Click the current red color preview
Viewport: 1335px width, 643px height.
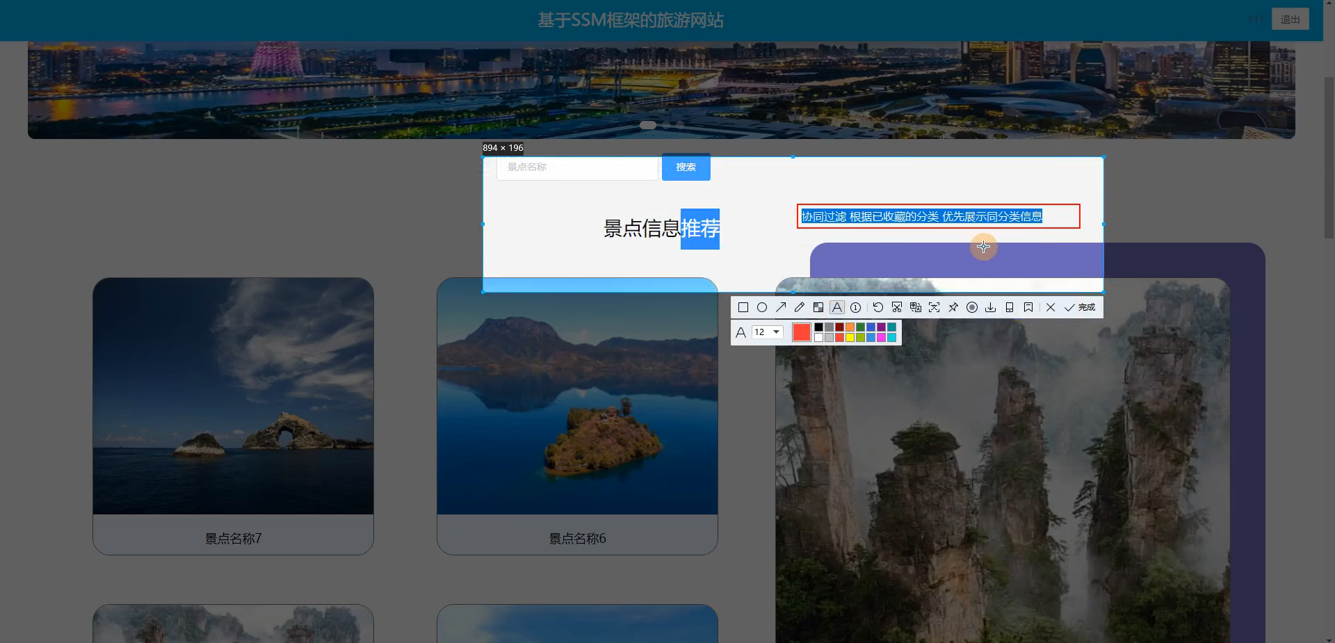(802, 332)
